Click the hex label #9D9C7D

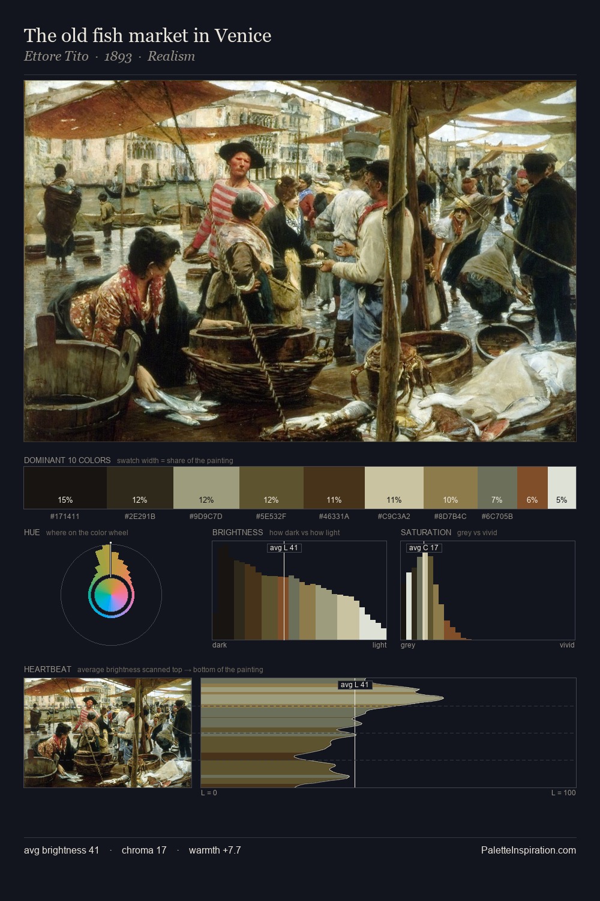(x=206, y=517)
